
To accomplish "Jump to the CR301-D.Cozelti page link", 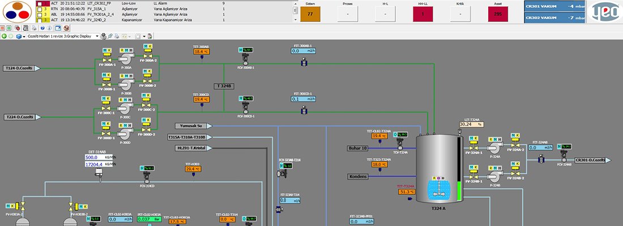I will [x=591, y=160].
